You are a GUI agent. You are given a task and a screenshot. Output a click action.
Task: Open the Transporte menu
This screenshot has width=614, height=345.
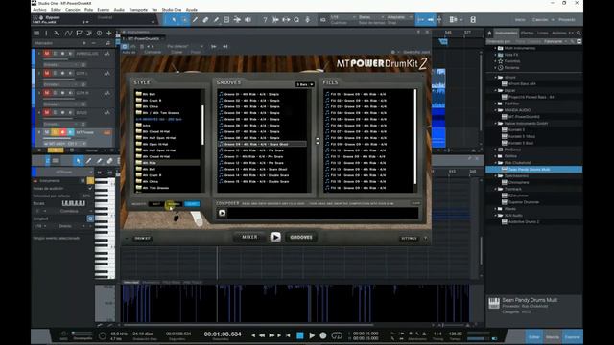(x=138, y=9)
